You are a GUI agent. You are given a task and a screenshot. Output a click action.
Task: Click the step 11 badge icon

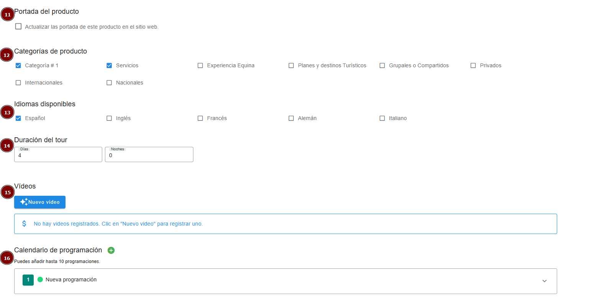8,15
